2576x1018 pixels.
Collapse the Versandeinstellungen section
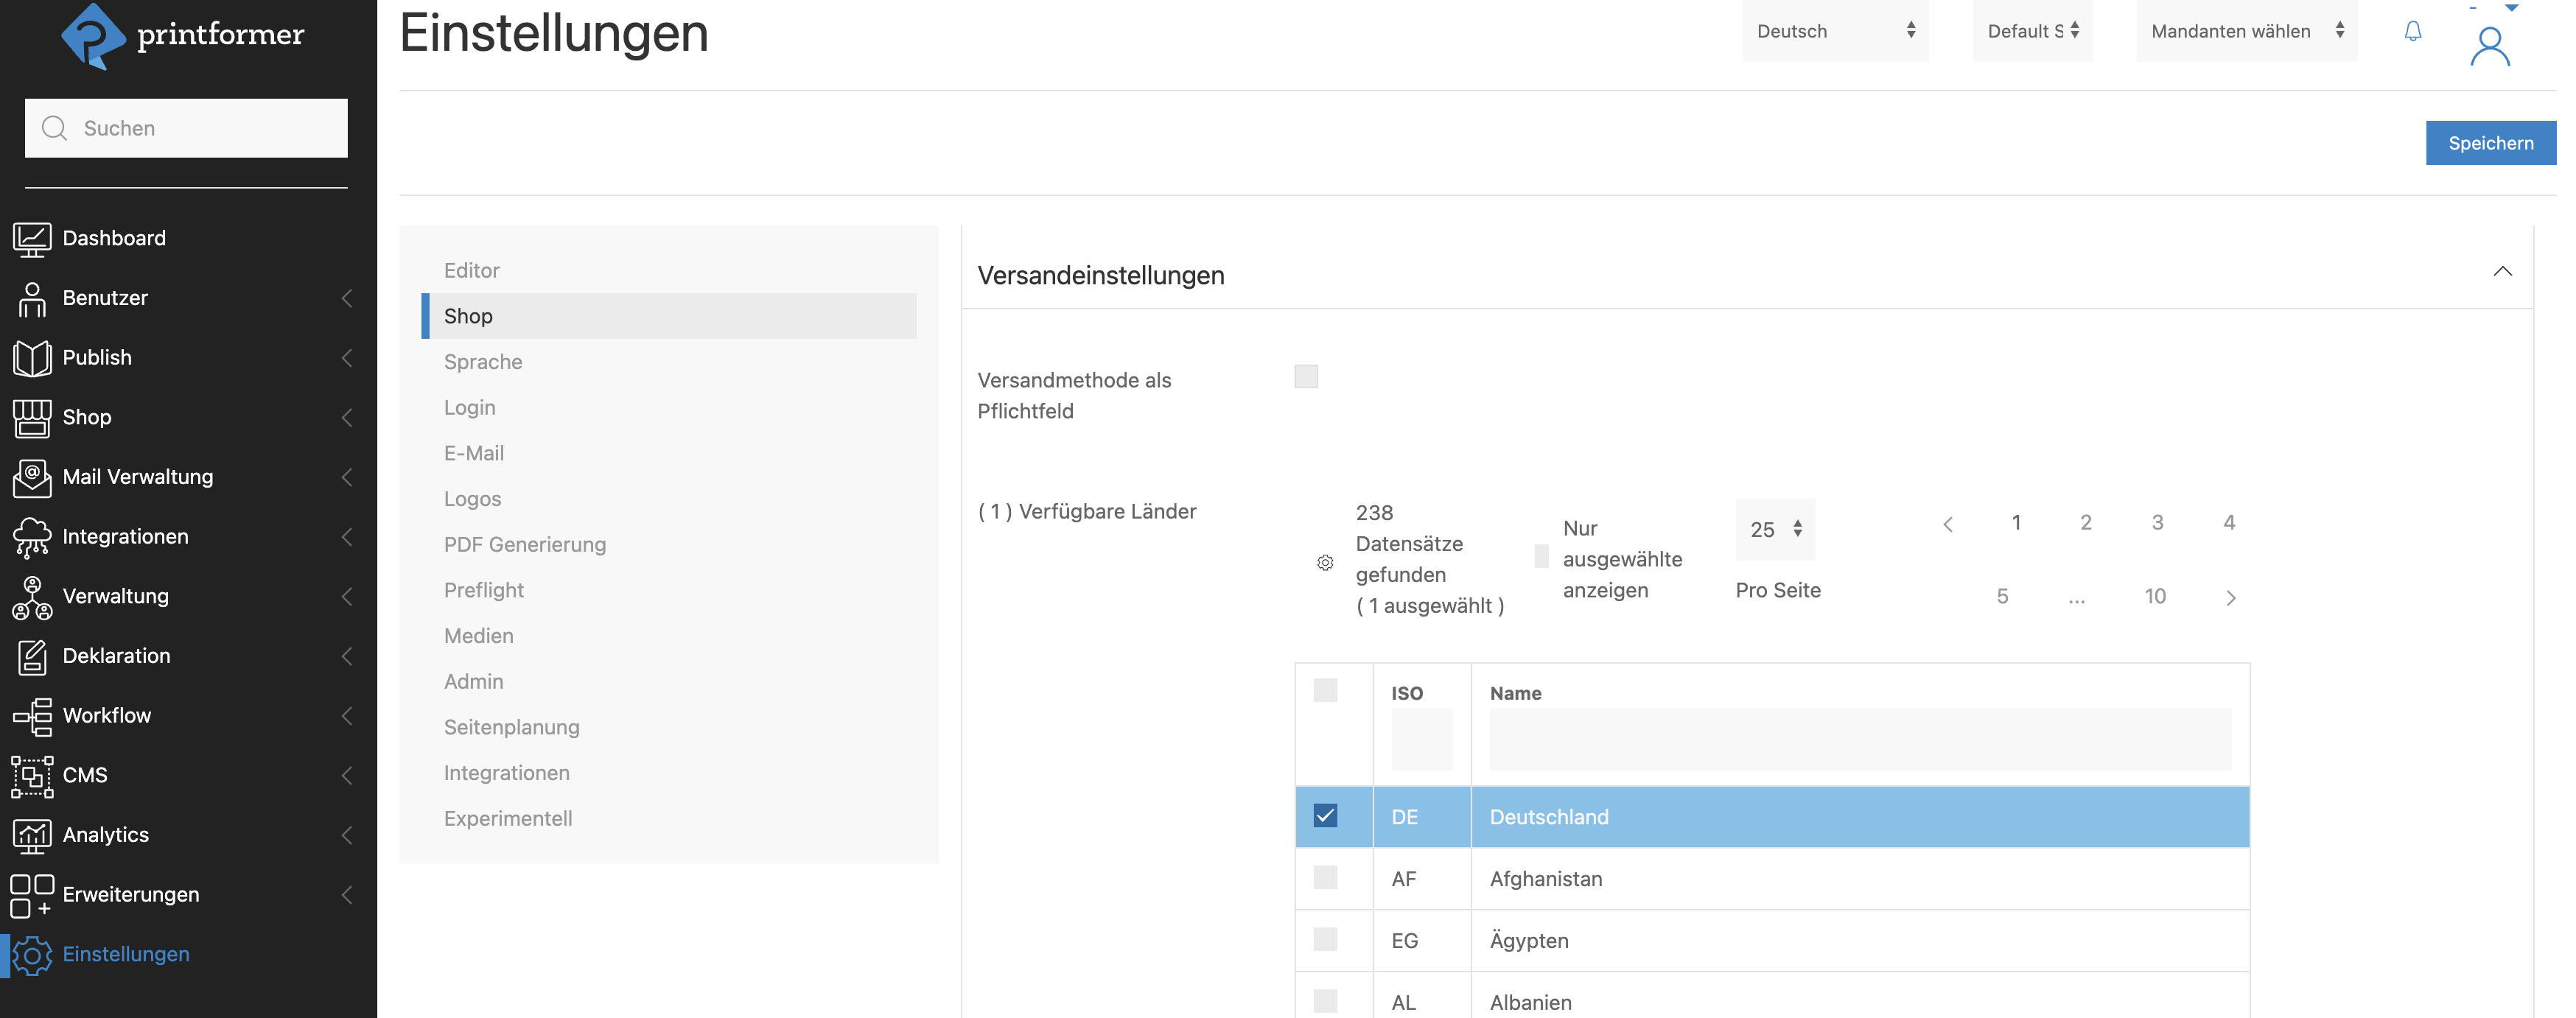2502,272
